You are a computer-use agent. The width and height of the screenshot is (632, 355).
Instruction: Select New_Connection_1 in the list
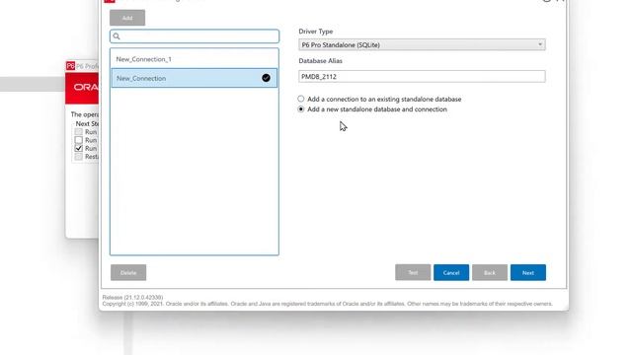(194, 59)
